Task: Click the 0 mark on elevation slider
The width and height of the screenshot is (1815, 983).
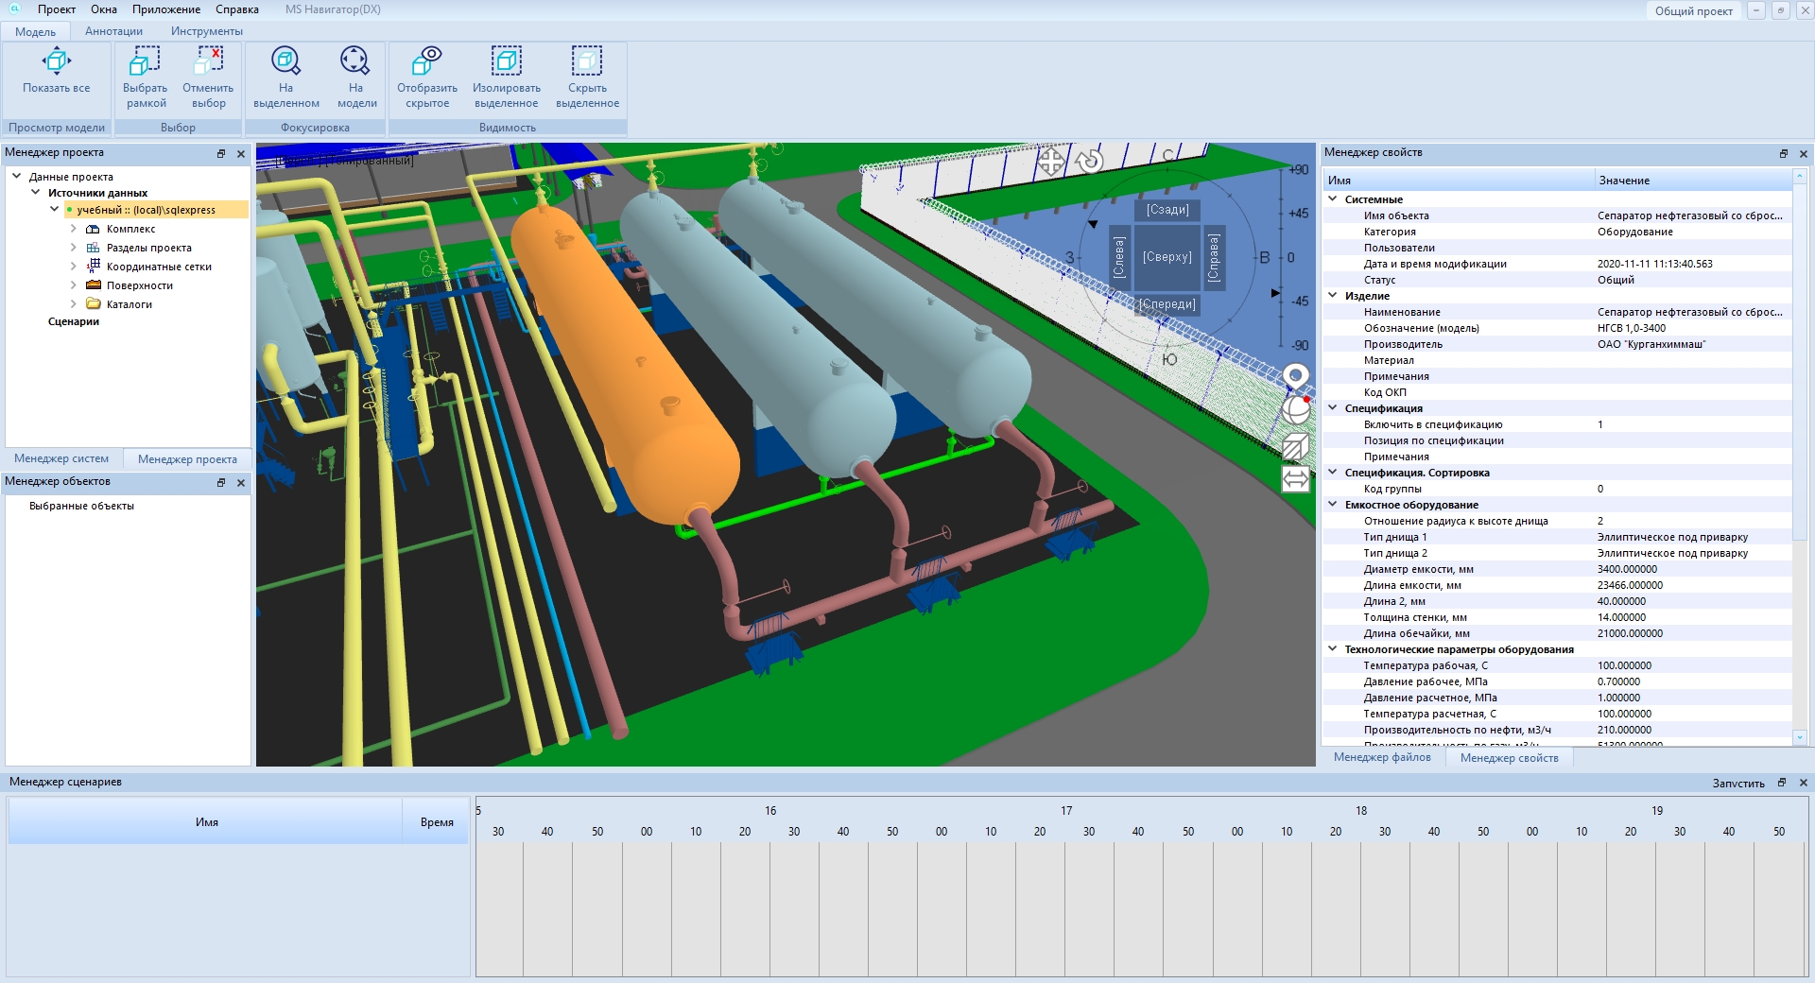Action: pyautogui.click(x=1290, y=258)
